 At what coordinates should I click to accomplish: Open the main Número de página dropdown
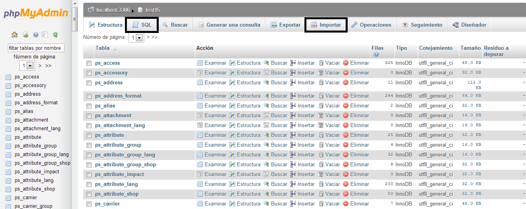pos(136,37)
